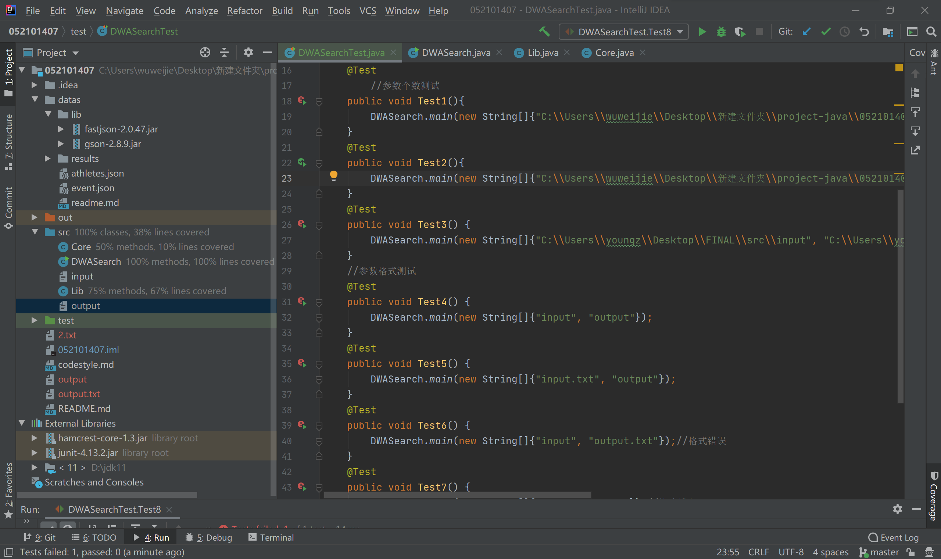Screen dimensions: 941x559
Task: Collapse the 052101407 root folder
Action: click(x=22, y=70)
